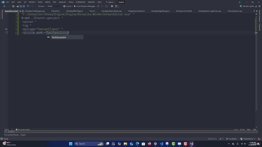Switch to GameplayTagContainer.cpp tab
262x147 pixels.
click(112, 11)
